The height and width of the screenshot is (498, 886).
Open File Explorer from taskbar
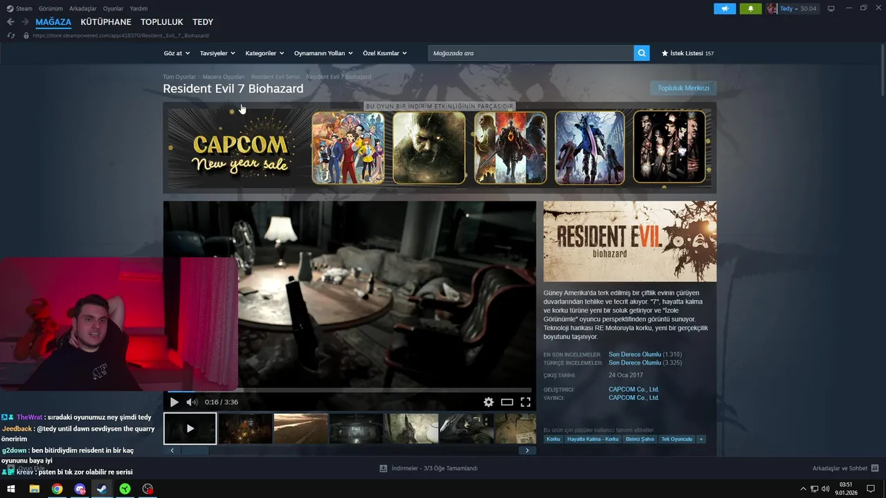coord(34,489)
